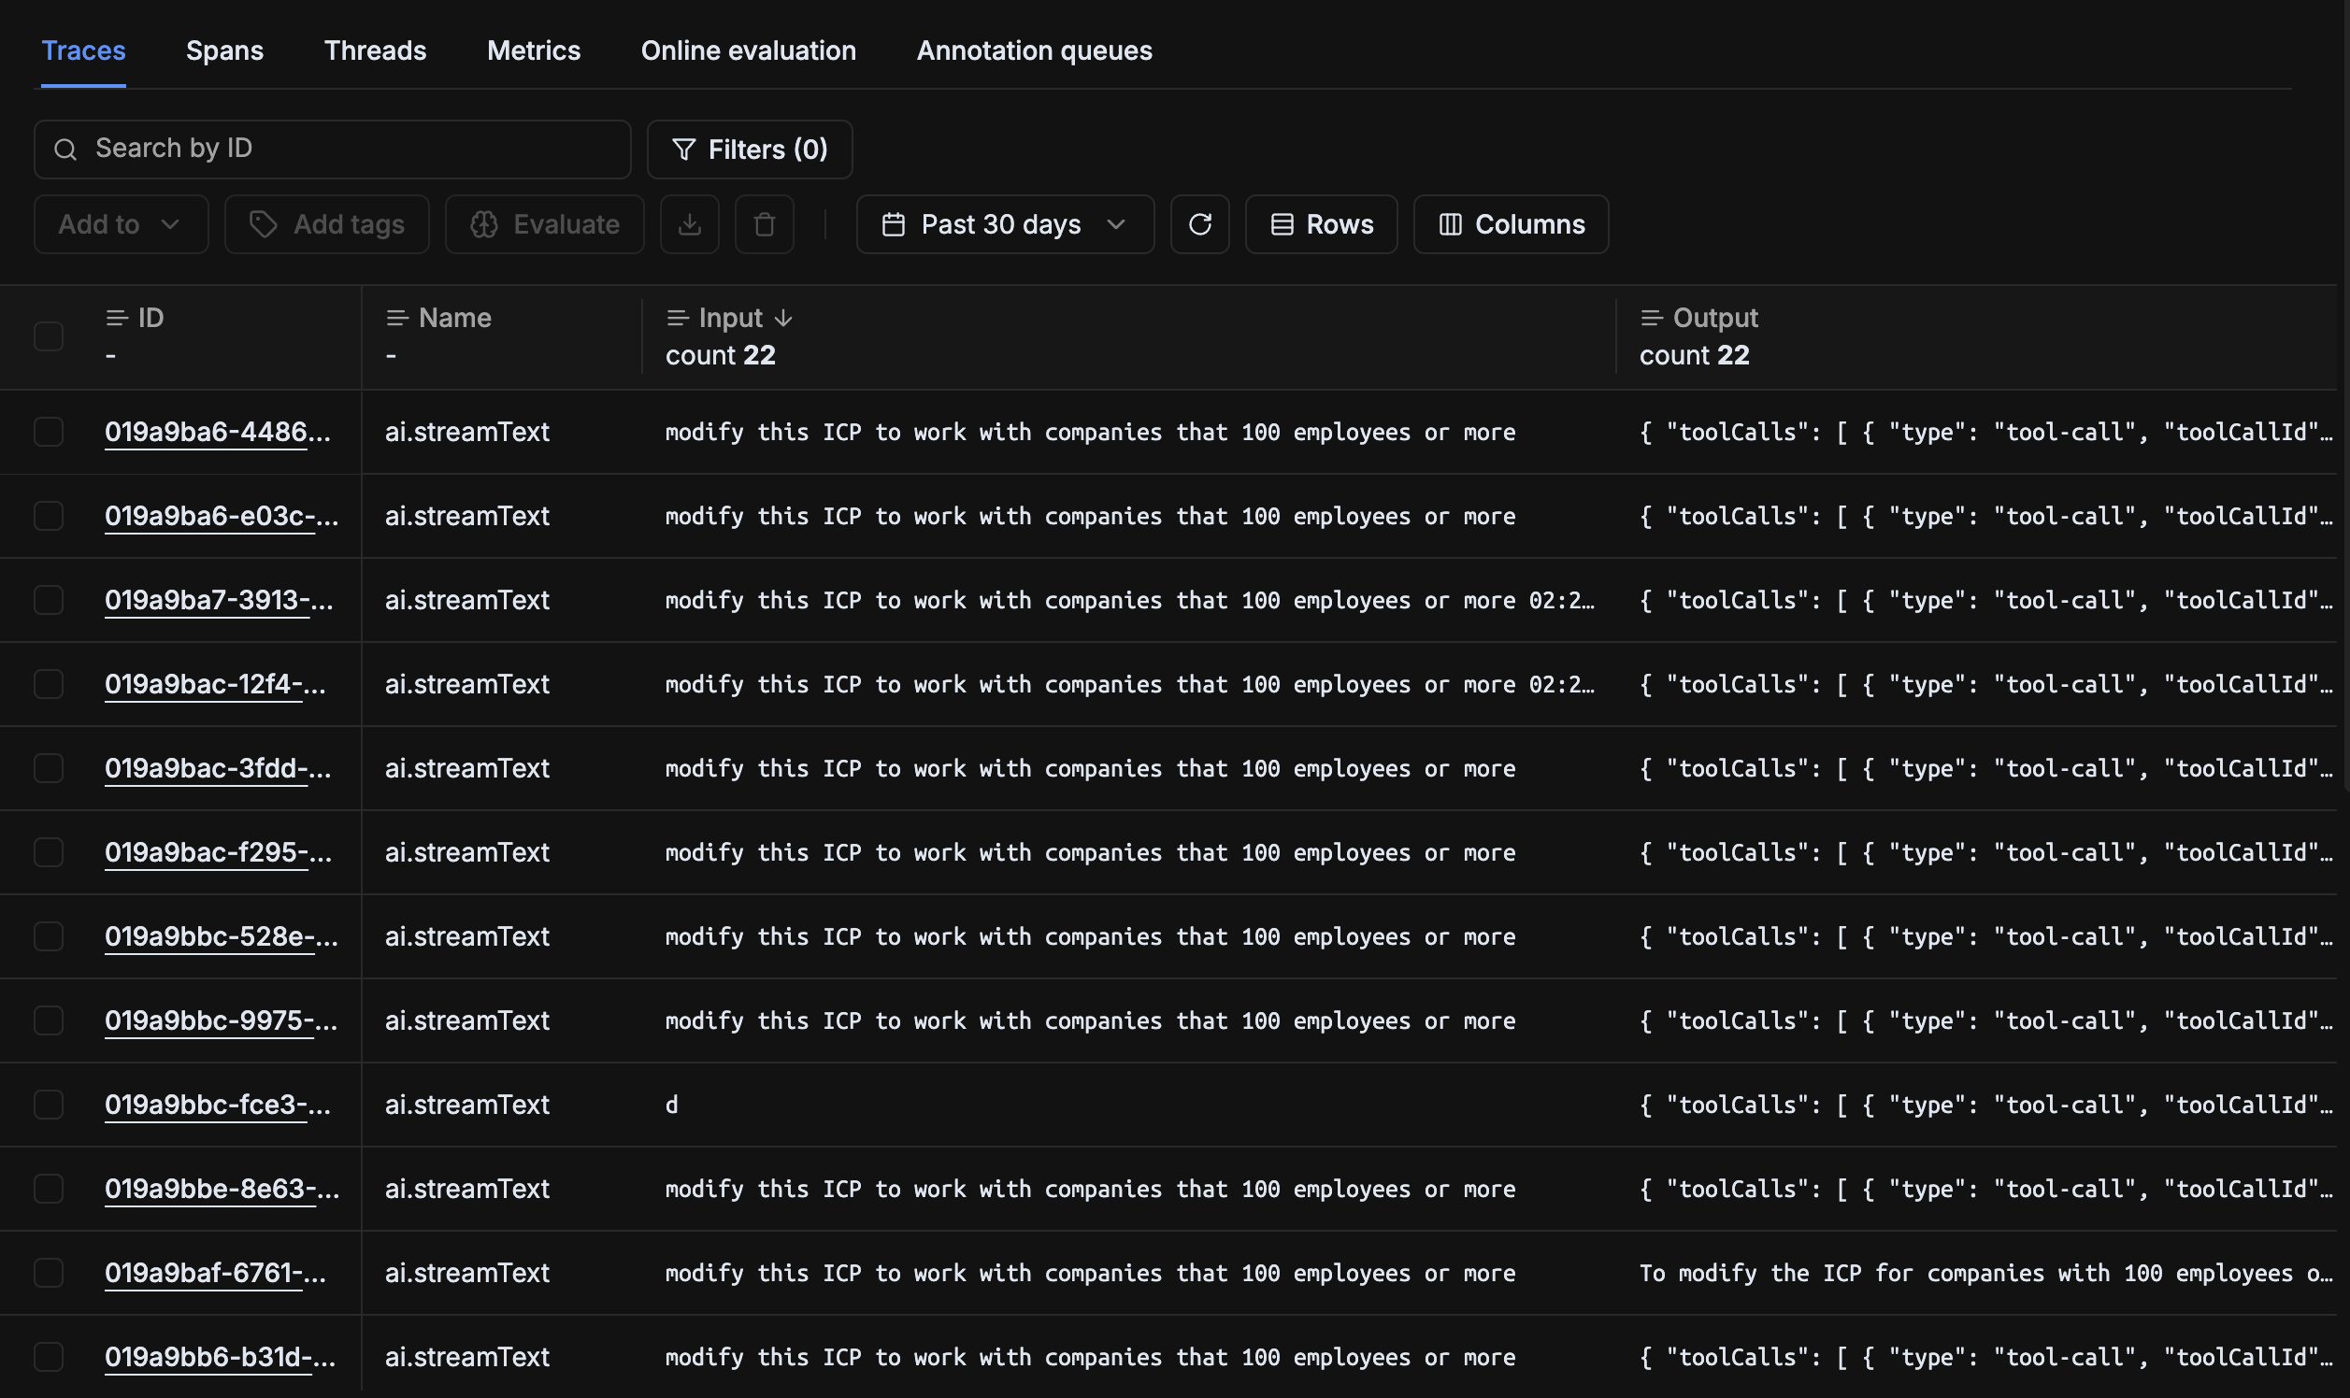Open the Columns selector
The width and height of the screenshot is (2350, 1398).
pos(1511,224)
